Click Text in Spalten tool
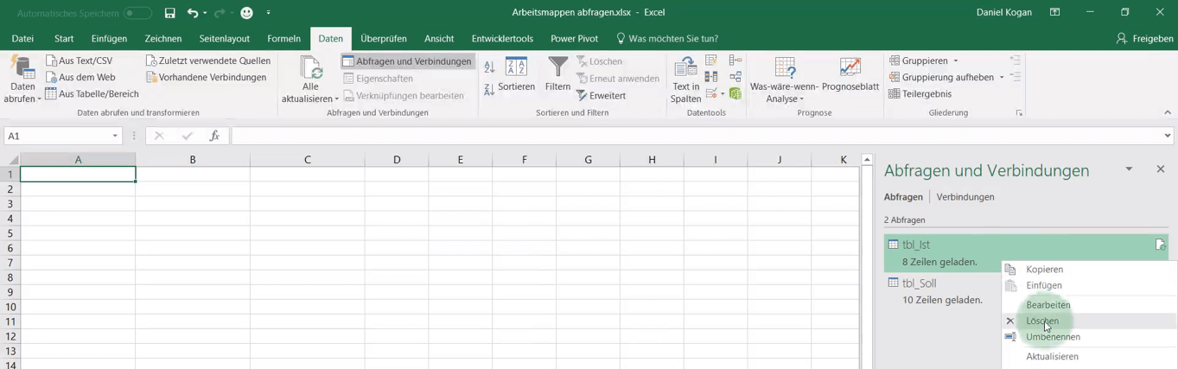Viewport: 1178px width, 369px height. tap(685, 79)
